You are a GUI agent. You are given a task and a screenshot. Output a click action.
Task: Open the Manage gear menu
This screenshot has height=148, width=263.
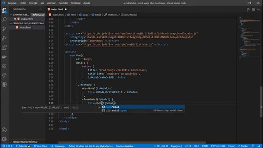4,139
